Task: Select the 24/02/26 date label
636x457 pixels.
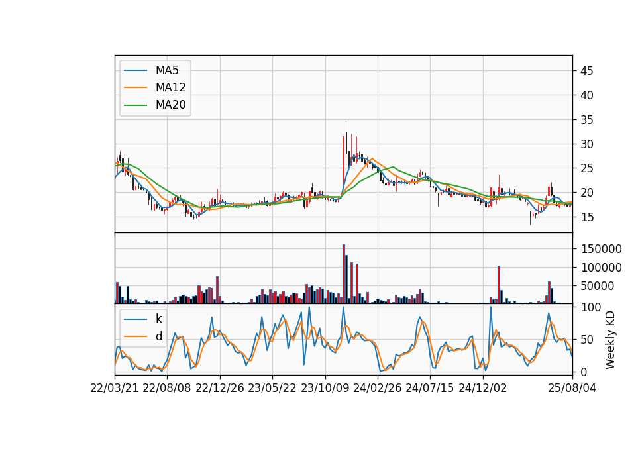Action: coord(377,389)
